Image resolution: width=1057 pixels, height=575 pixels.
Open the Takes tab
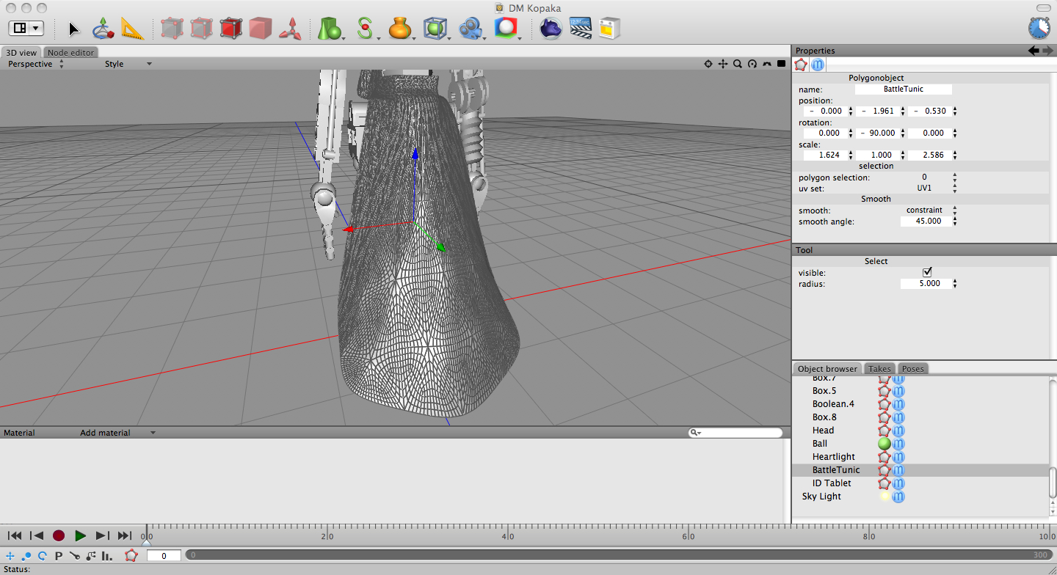point(879,369)
